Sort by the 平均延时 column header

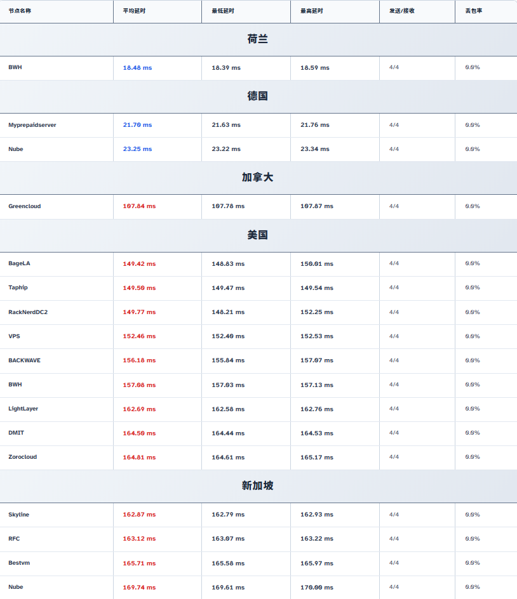134,11
